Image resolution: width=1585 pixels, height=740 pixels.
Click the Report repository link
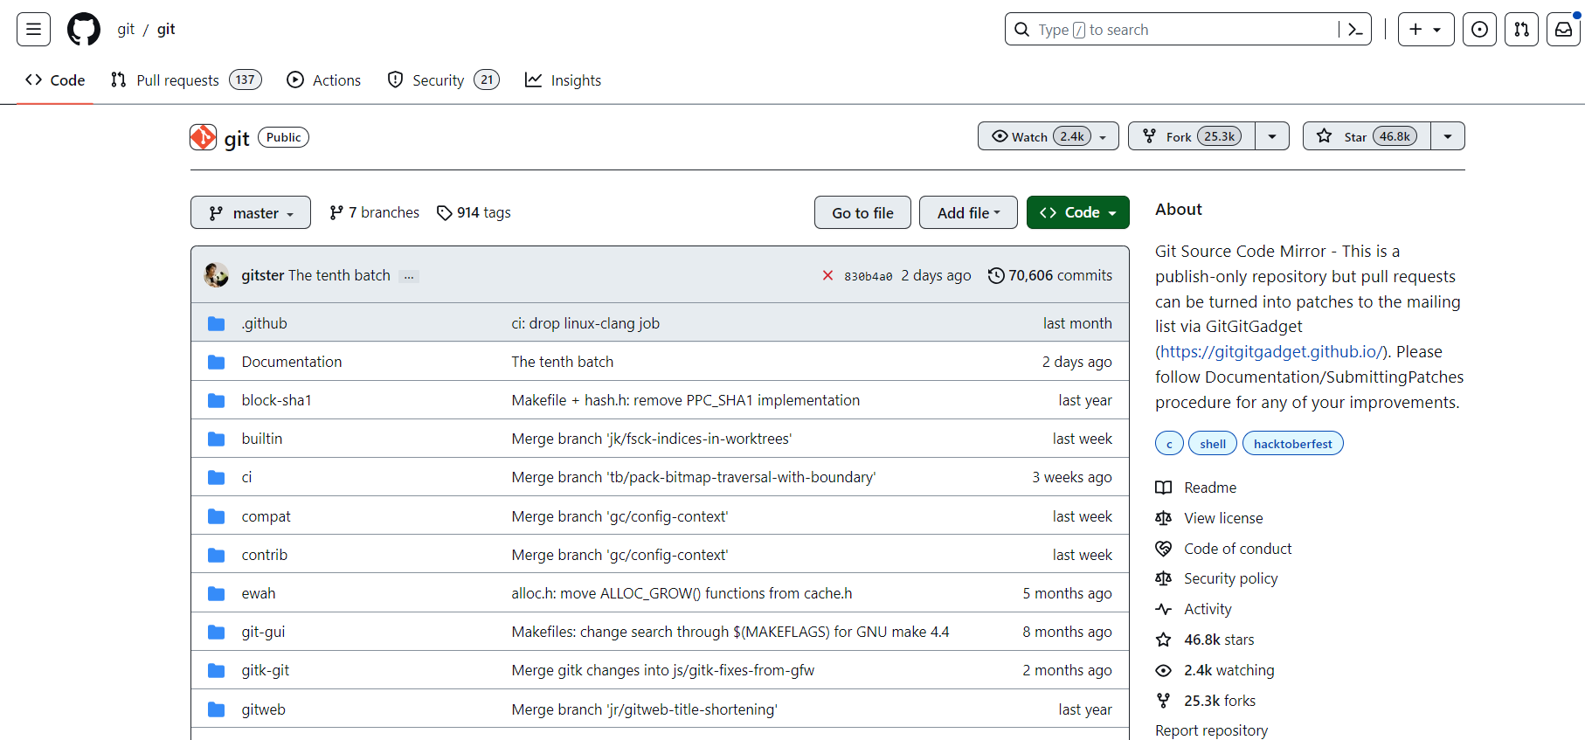1211,730
